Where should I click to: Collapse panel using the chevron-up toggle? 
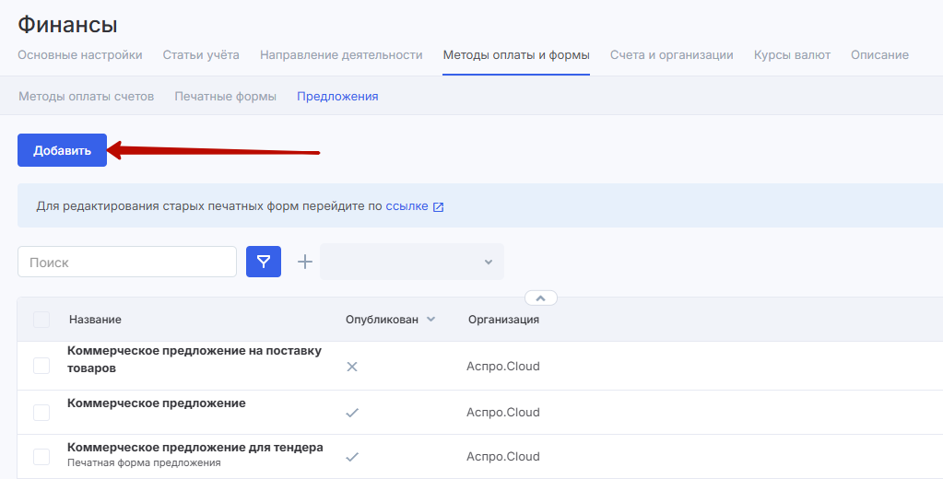pyautogui.click(x=540, y=298)
